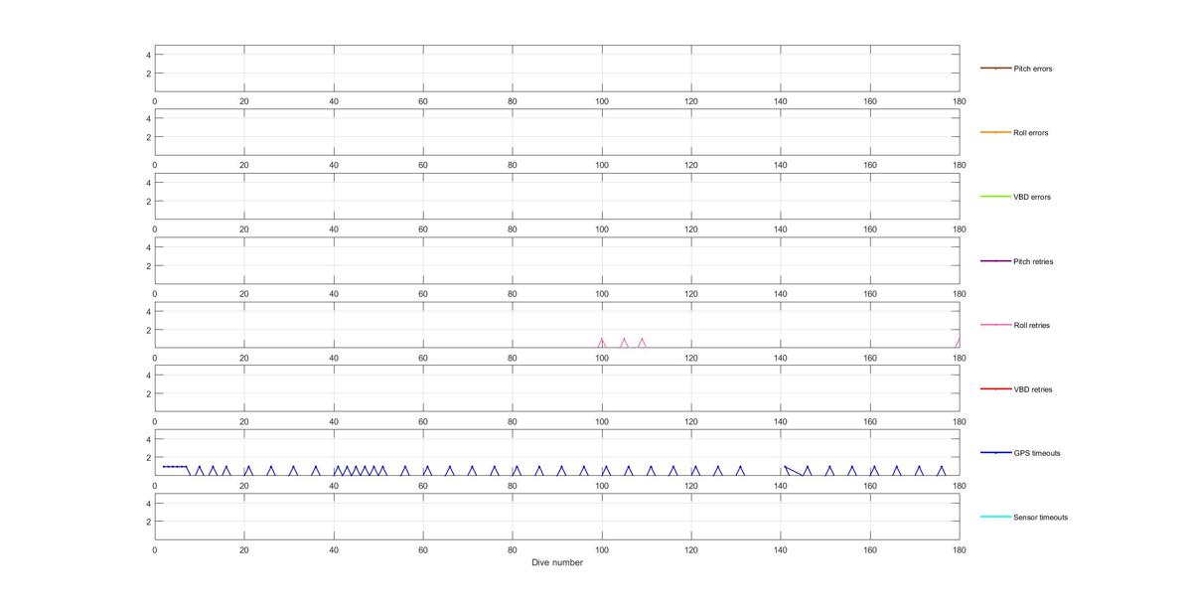1192x607 pixels.
Task: Click the pink Roll retries legend line
Action: (995, 325)
